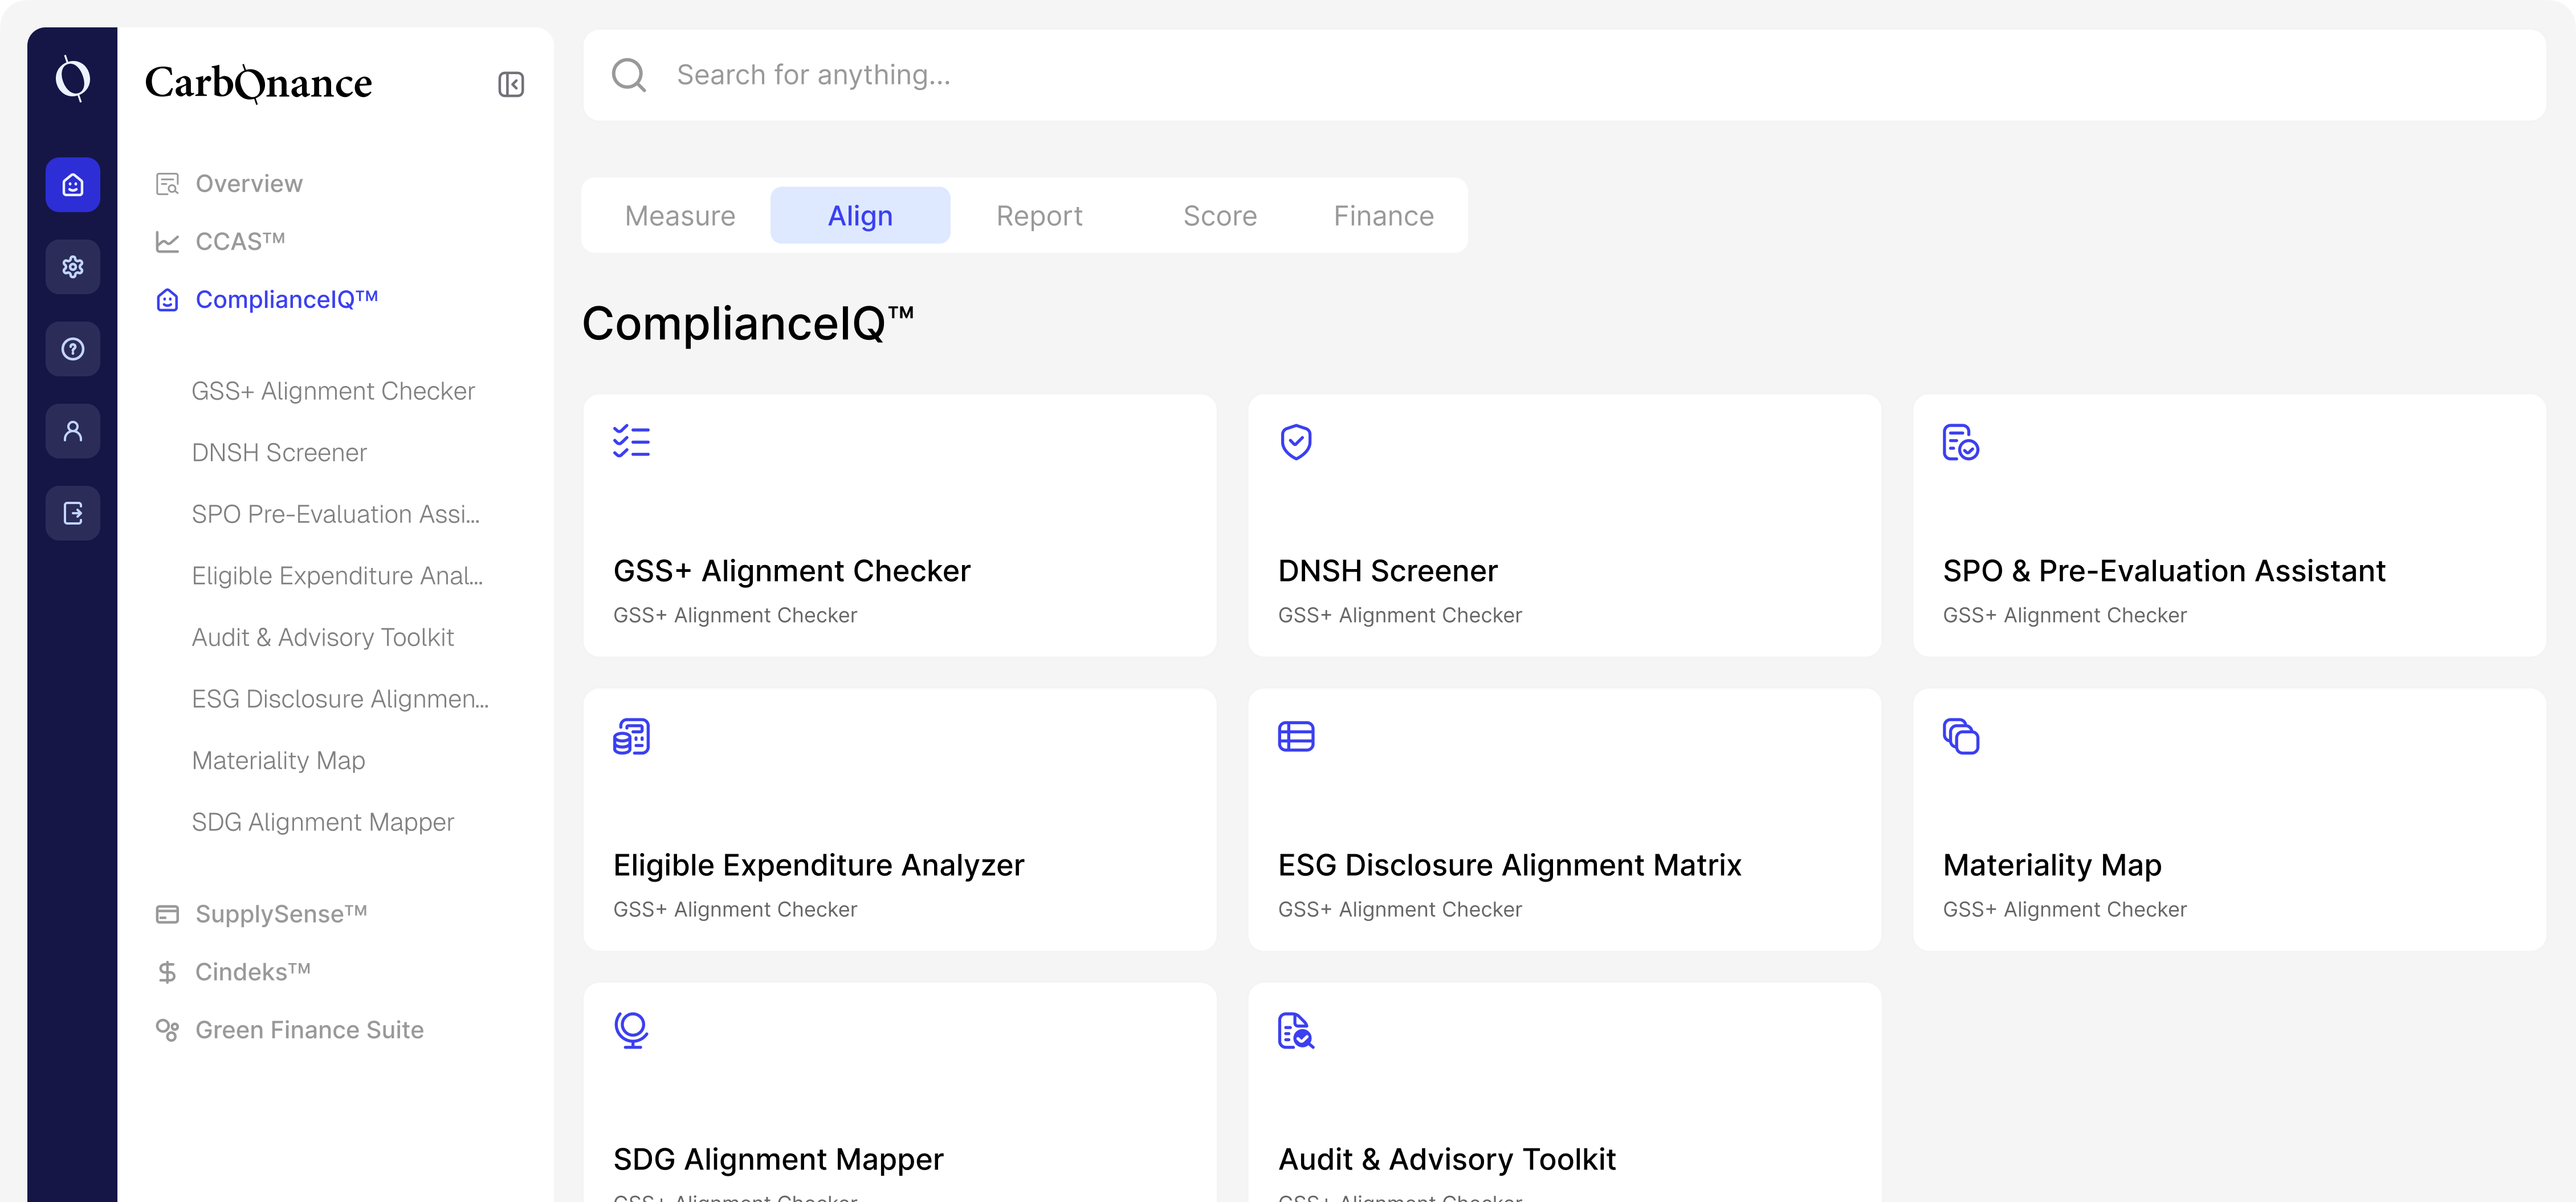Image resolution: width=2576 pixels, height=1202 pixels.
Task: Expand the Cindeks section
Action: pyautogui.click(x=252, y=971)
